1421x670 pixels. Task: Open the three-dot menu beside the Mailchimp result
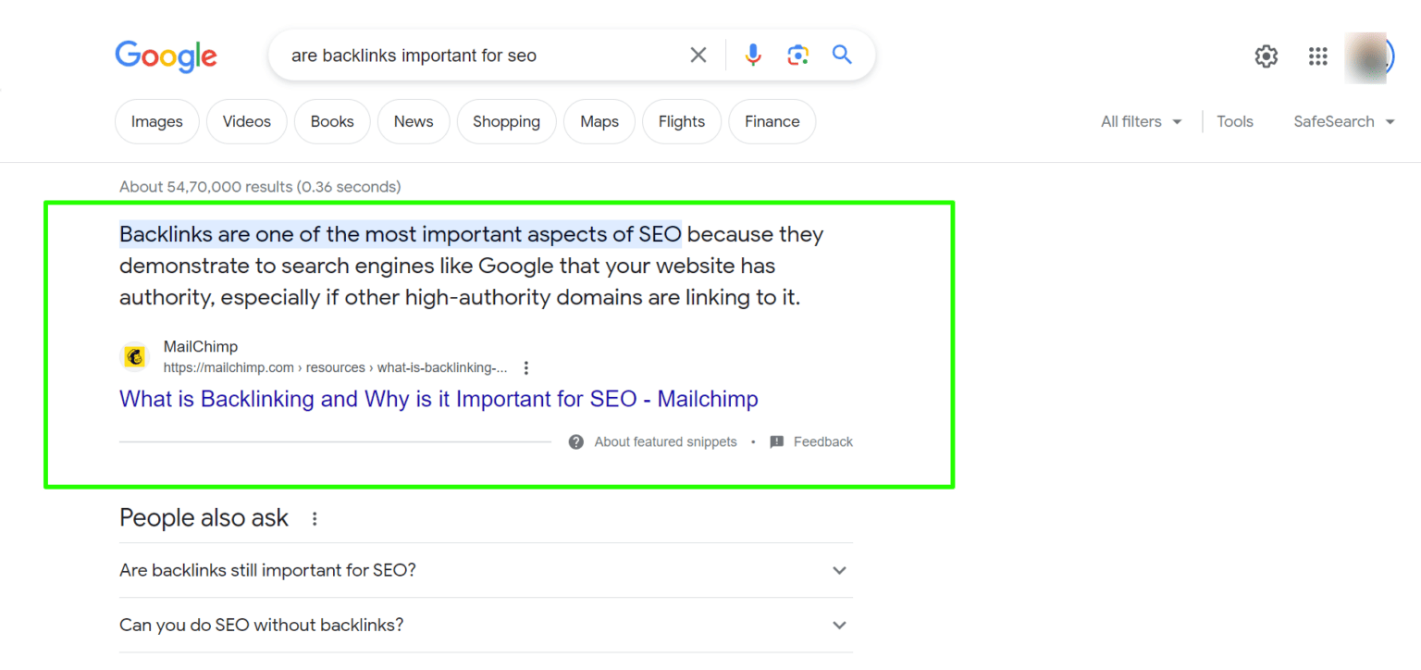tap(525, 367)
